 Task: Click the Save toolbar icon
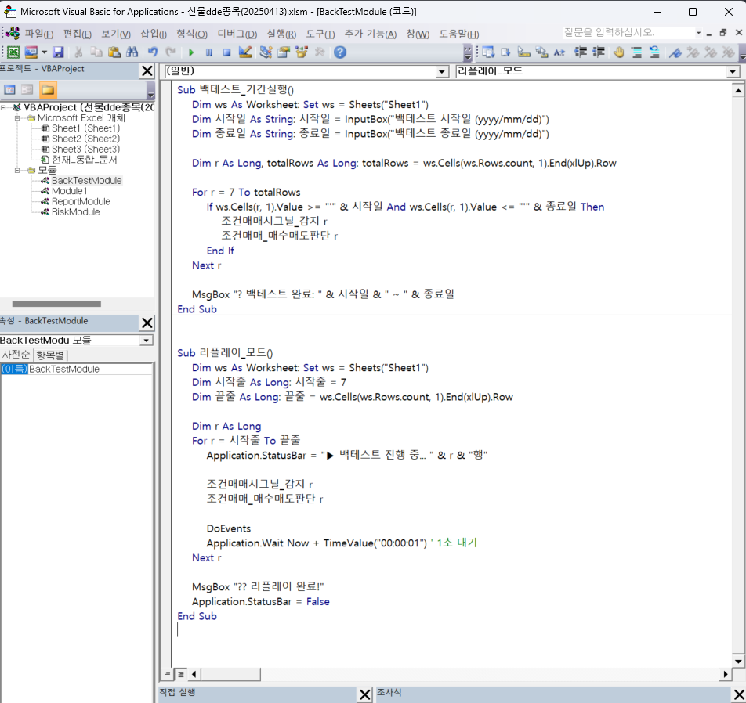click(x=58, y=52)
